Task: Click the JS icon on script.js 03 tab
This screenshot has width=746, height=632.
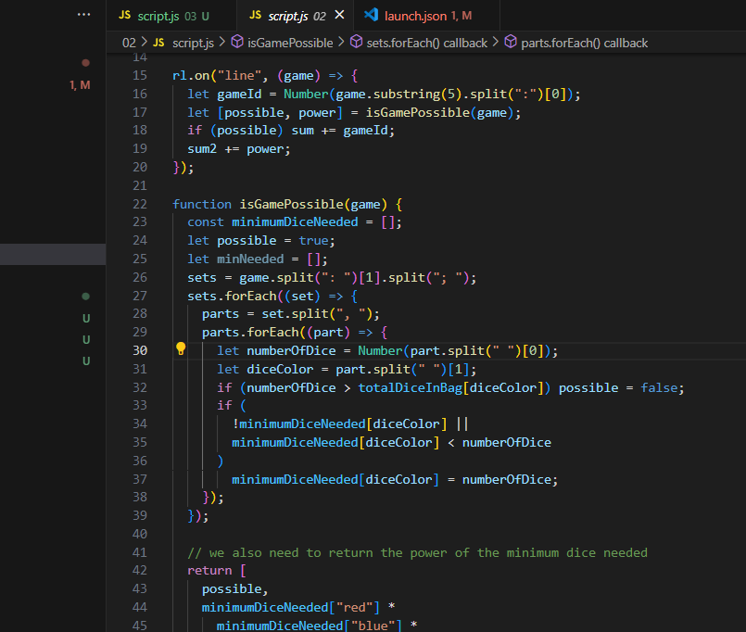Action: (x=124, y=16)
